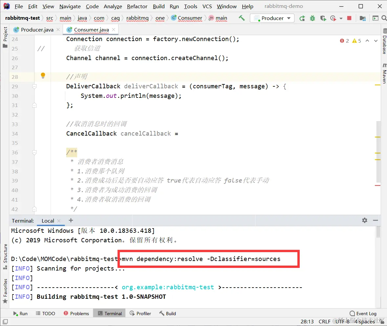Image resolution: width=387 pixels, height=326 pixels.
Task: Collapse the lambda fold at line 29
Action: pyautogui.click(x=34, y=86)
